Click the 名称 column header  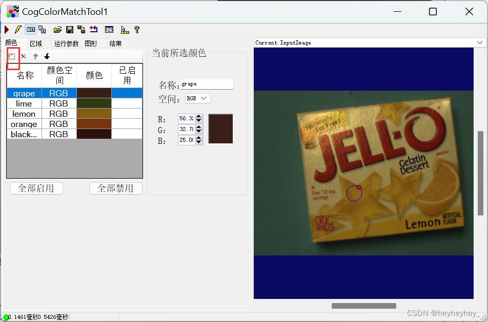24,76
